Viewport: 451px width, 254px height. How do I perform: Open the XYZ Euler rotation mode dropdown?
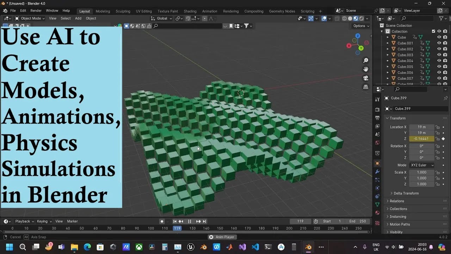(x=421, y=165)
